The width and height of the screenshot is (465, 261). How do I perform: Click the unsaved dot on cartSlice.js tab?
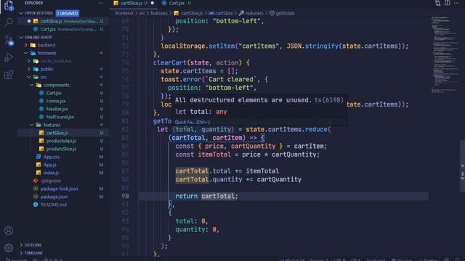coord(153,3)
